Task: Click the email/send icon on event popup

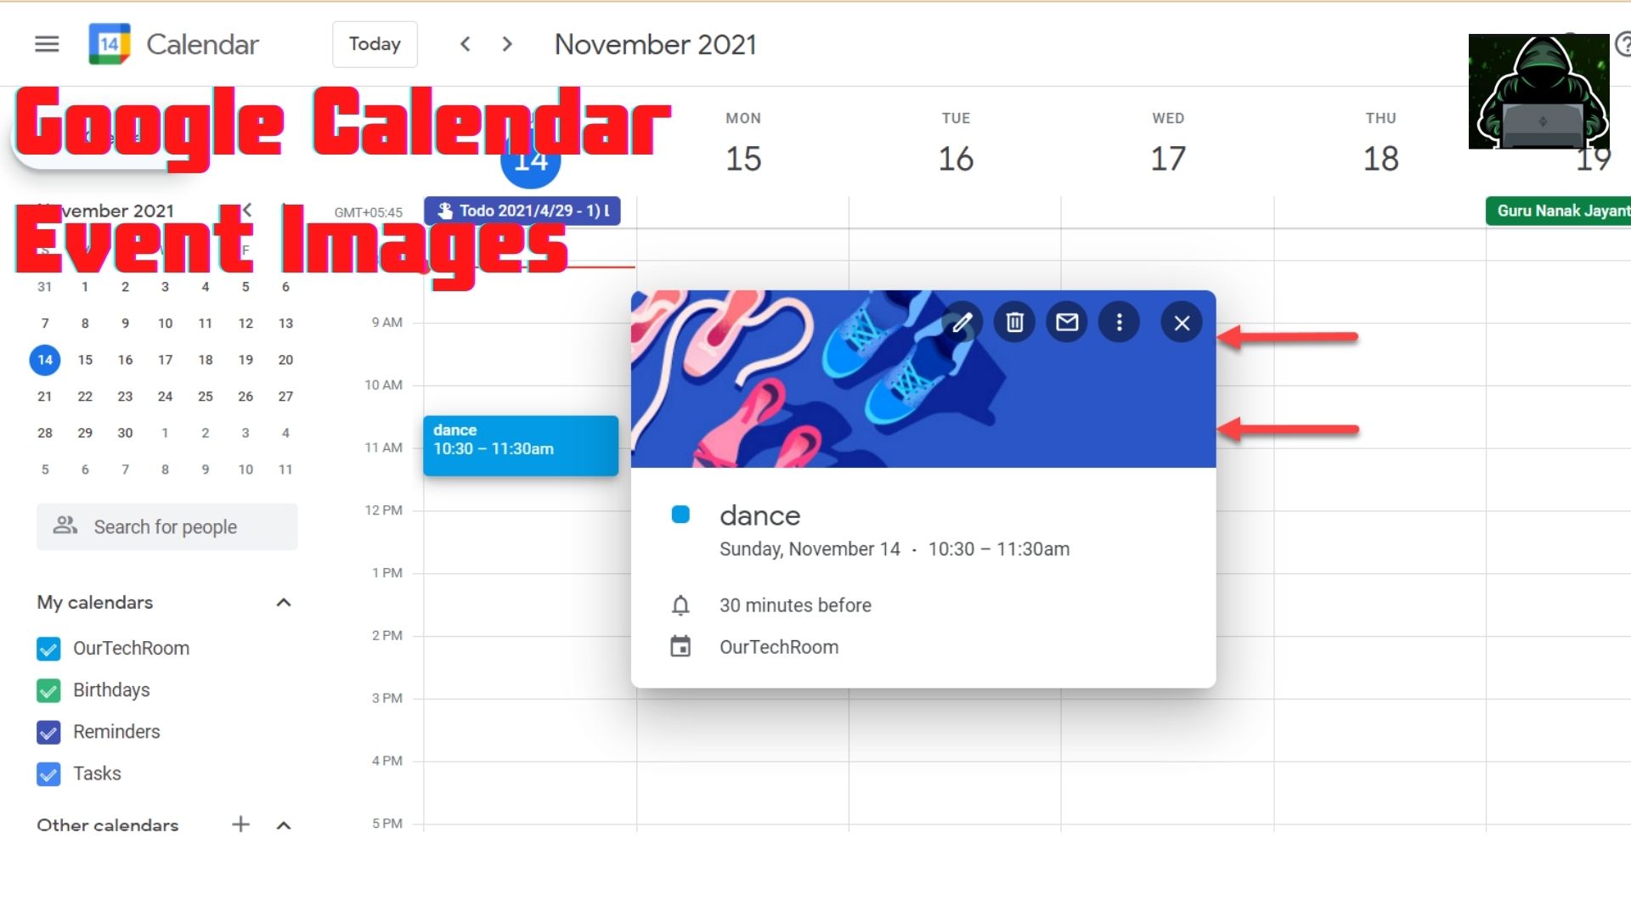Action: (x=1066, y=323)
